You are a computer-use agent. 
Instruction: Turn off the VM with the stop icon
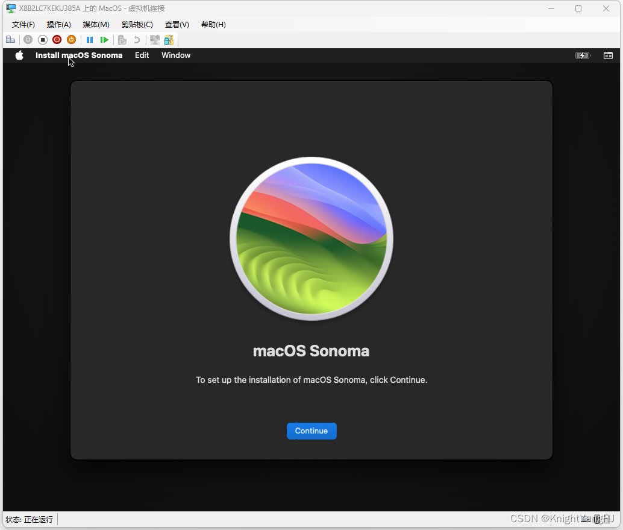[x=43, y=40]
